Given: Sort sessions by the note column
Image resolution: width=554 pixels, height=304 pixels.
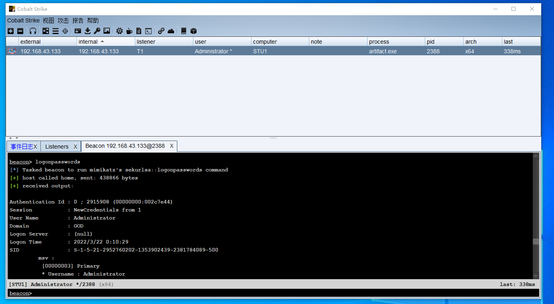Looking at the screenshot, I should [338, 42].
